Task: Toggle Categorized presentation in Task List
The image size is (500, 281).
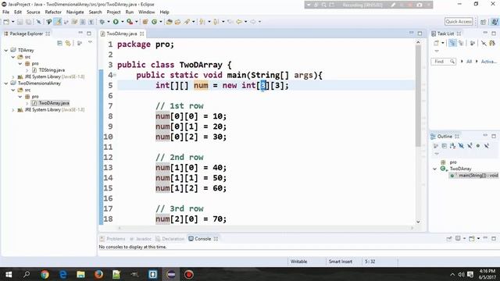Action: pyautogui.click(x=452, y=43)
